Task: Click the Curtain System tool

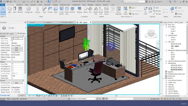Action: (x=62, y=11)
